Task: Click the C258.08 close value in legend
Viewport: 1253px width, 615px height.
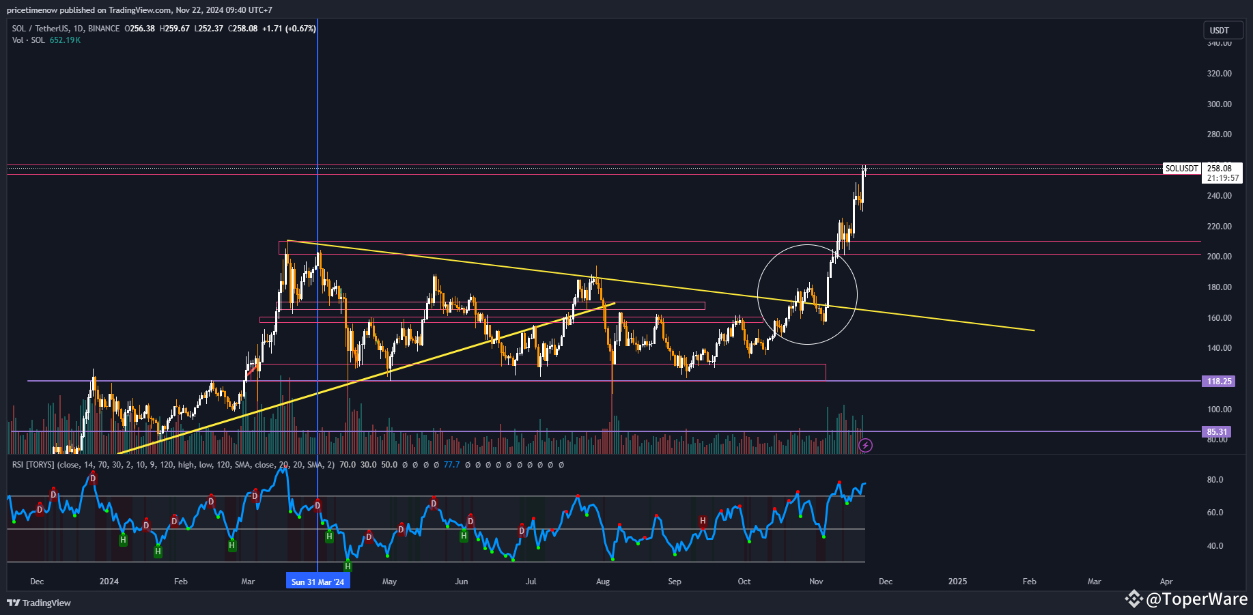Action: (243, 29)
